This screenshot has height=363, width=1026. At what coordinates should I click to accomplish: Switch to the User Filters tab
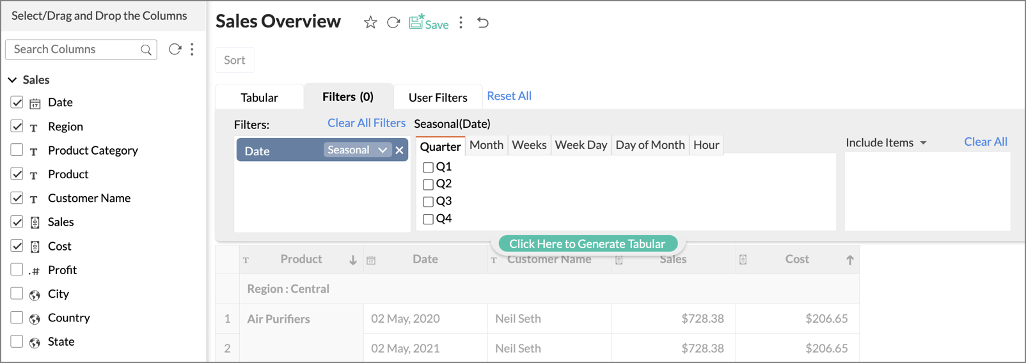438,98
